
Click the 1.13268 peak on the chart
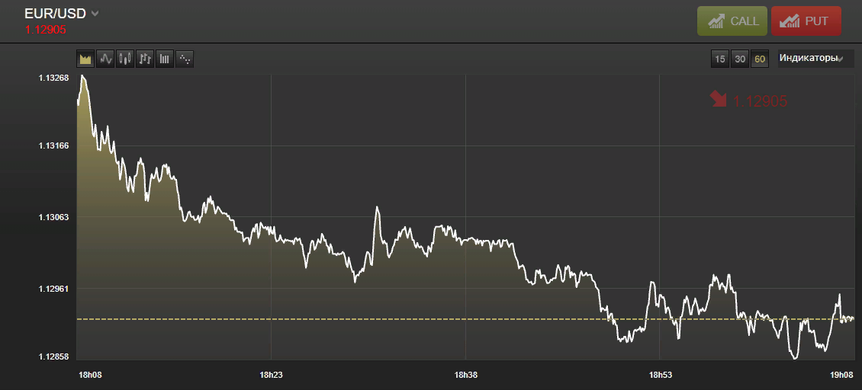click(x=82, y=76)
